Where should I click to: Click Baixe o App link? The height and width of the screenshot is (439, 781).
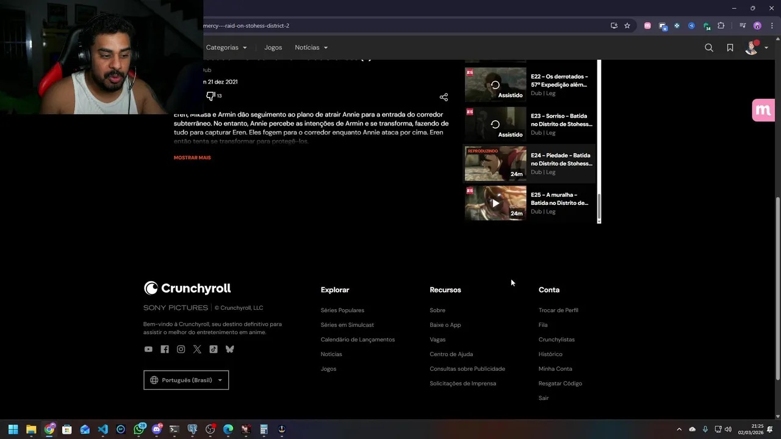click(445, 325)
